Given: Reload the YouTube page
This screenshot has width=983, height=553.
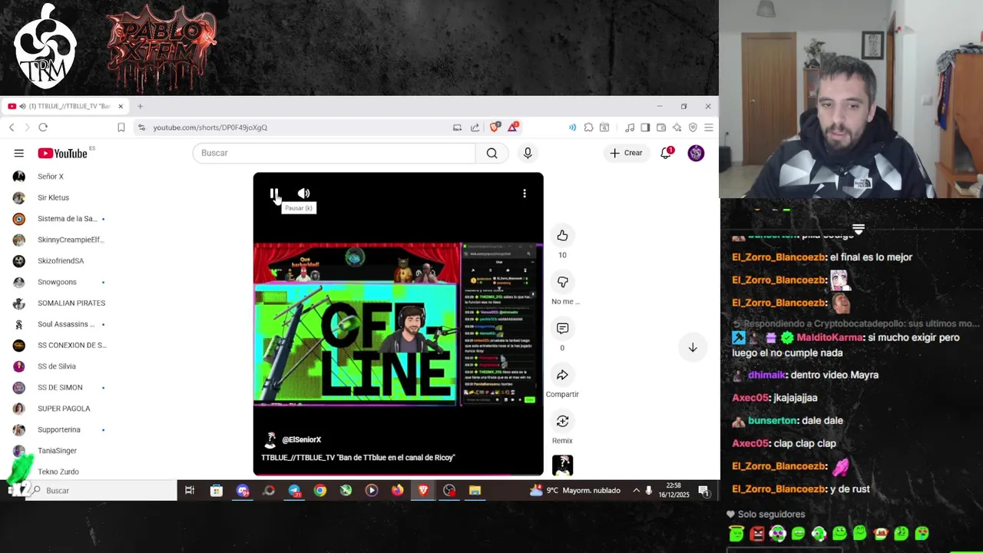Looking at the screenshot, I should pyautogui.click(x=43, y=127).
